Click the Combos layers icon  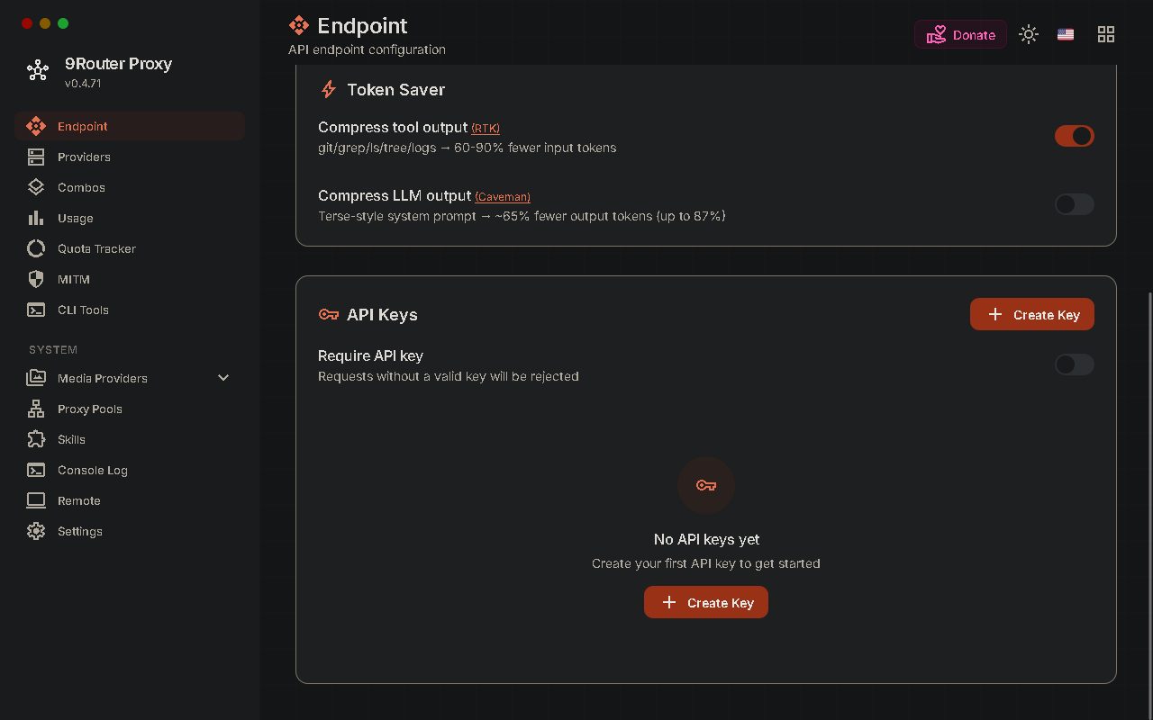[36, 187]
